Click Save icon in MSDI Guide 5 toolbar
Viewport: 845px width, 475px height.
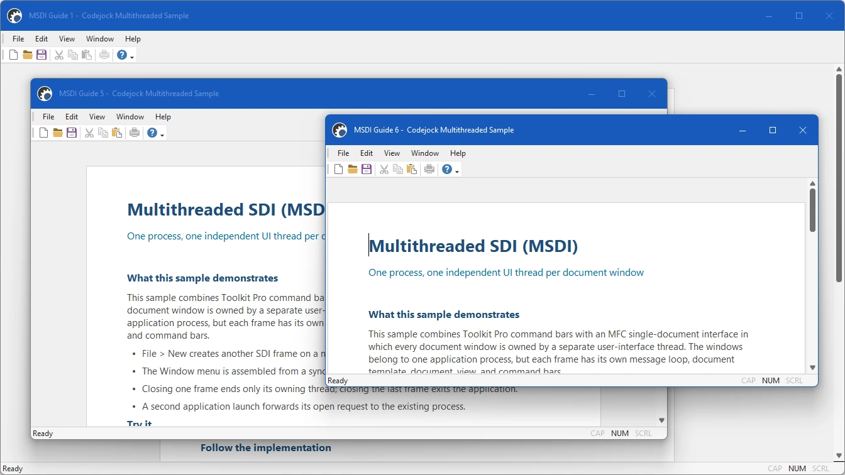(x=72, y=133)
